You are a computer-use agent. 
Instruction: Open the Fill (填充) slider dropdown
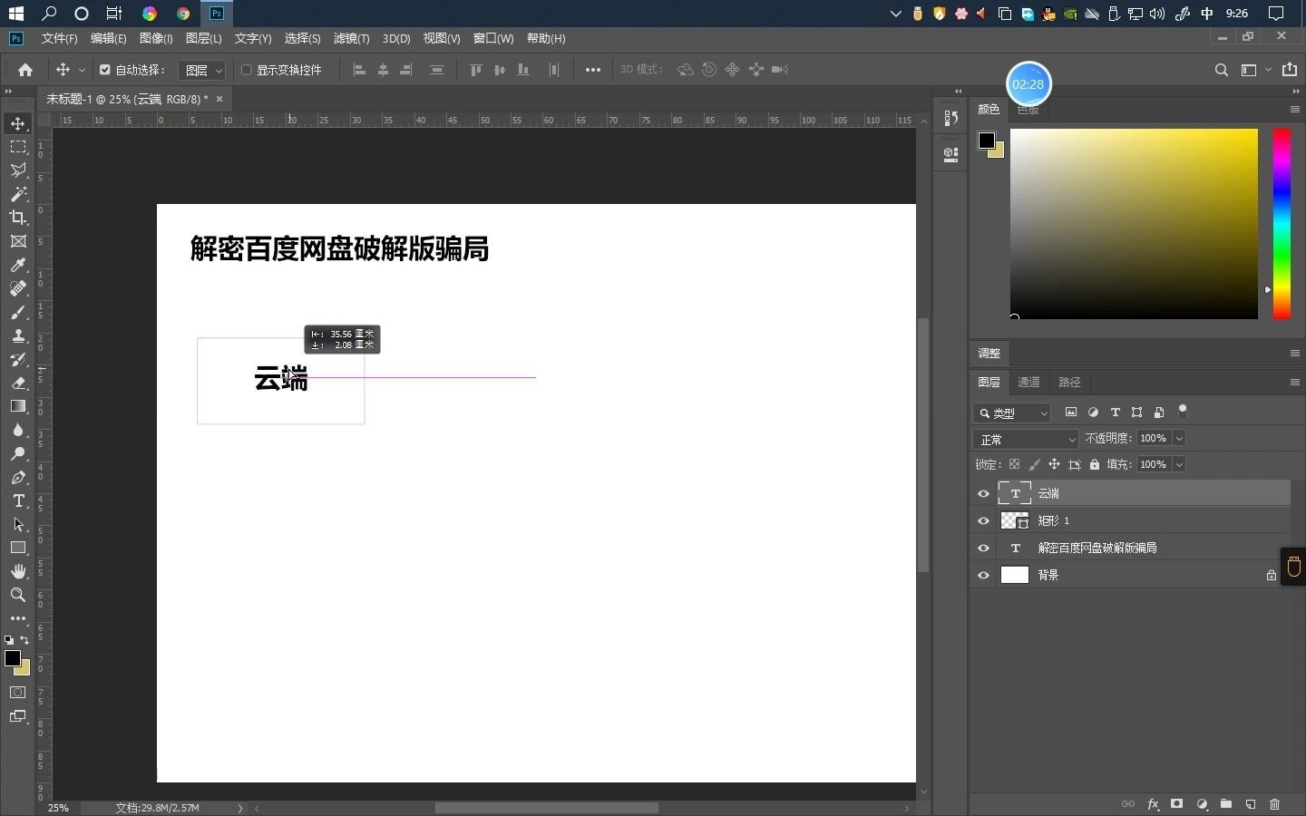pyautogui.click(x=1179, y=465)
